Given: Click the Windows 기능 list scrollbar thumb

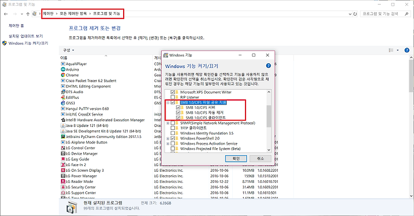Looking at the screenshot, I should tap(269, 116).
